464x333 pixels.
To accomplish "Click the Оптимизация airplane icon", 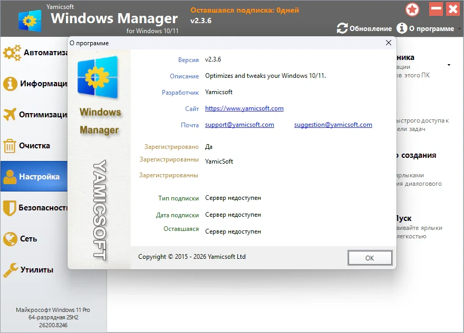I will pos(9,114).
